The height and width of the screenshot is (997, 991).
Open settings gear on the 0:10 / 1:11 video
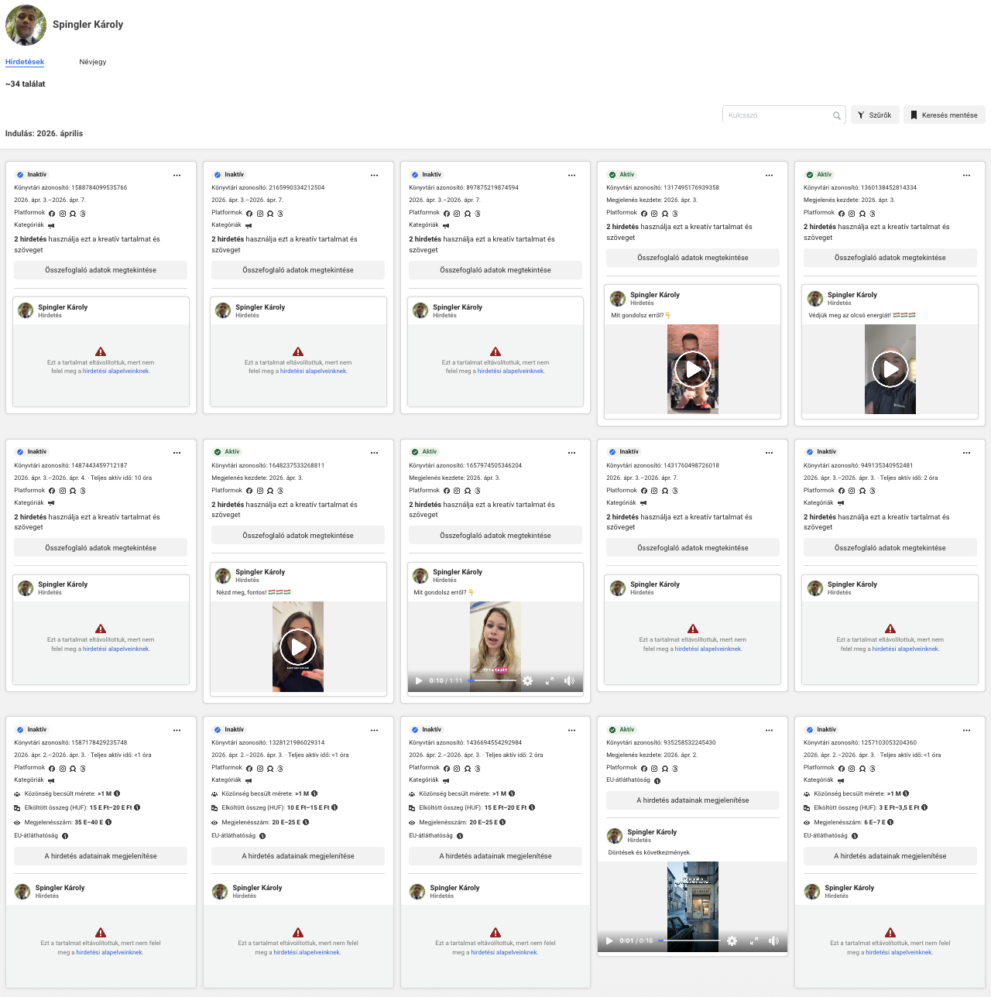(x=527, y=681)
